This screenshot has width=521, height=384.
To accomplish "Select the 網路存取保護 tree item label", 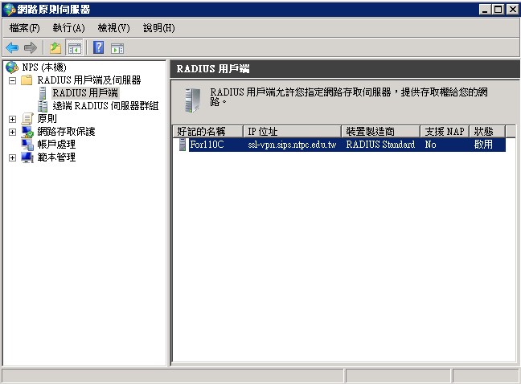I will pyautogui.click(x=66, y=132).
